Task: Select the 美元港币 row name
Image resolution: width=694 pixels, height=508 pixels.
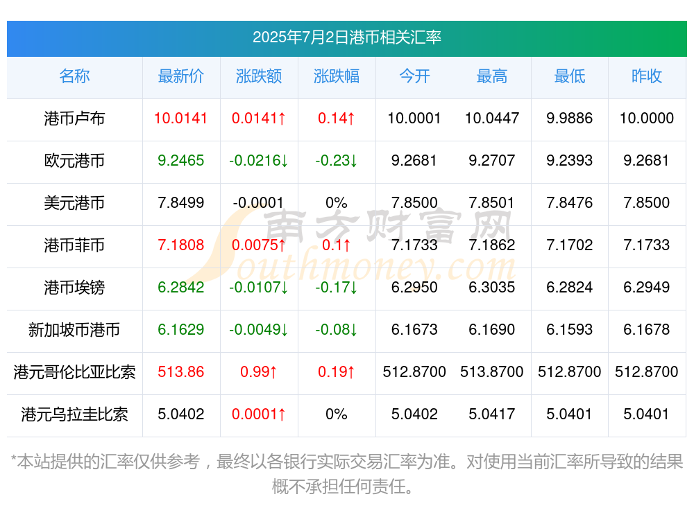Action: 74,203
